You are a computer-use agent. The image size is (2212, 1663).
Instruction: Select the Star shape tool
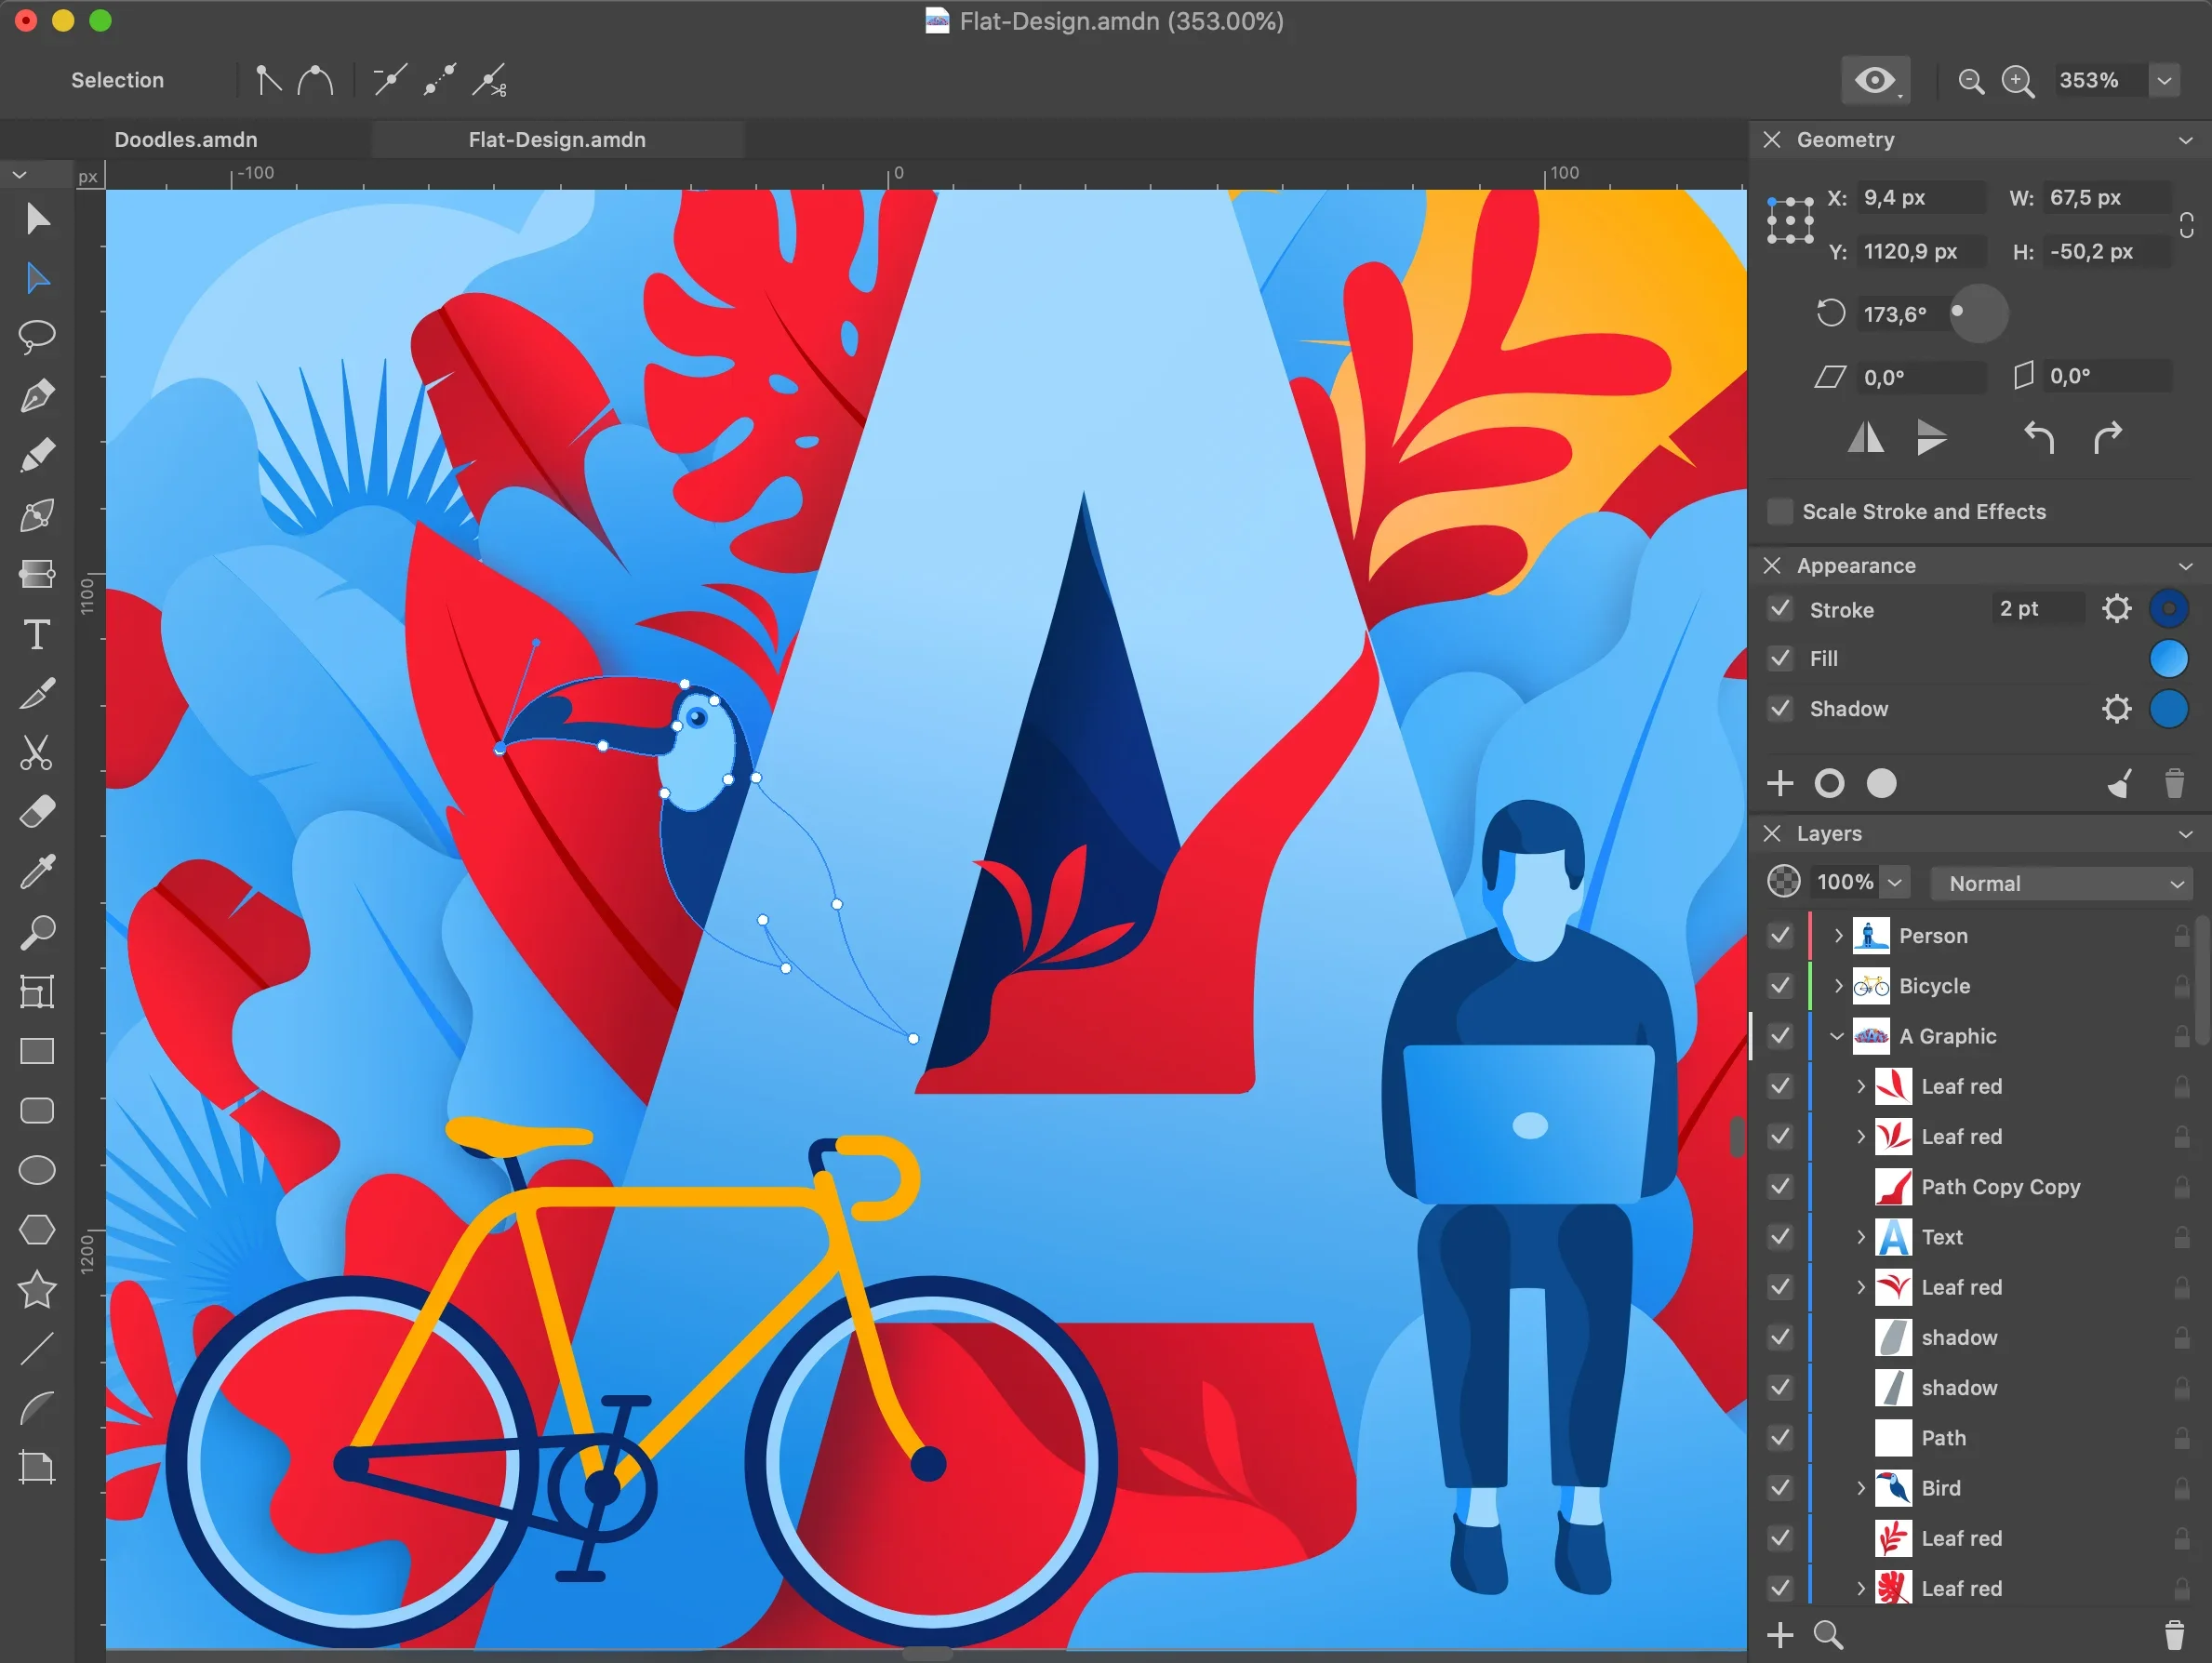pyautogui.click(x=37, y=1289)
